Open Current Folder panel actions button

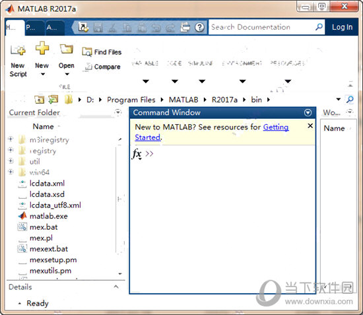click(118, 112)
